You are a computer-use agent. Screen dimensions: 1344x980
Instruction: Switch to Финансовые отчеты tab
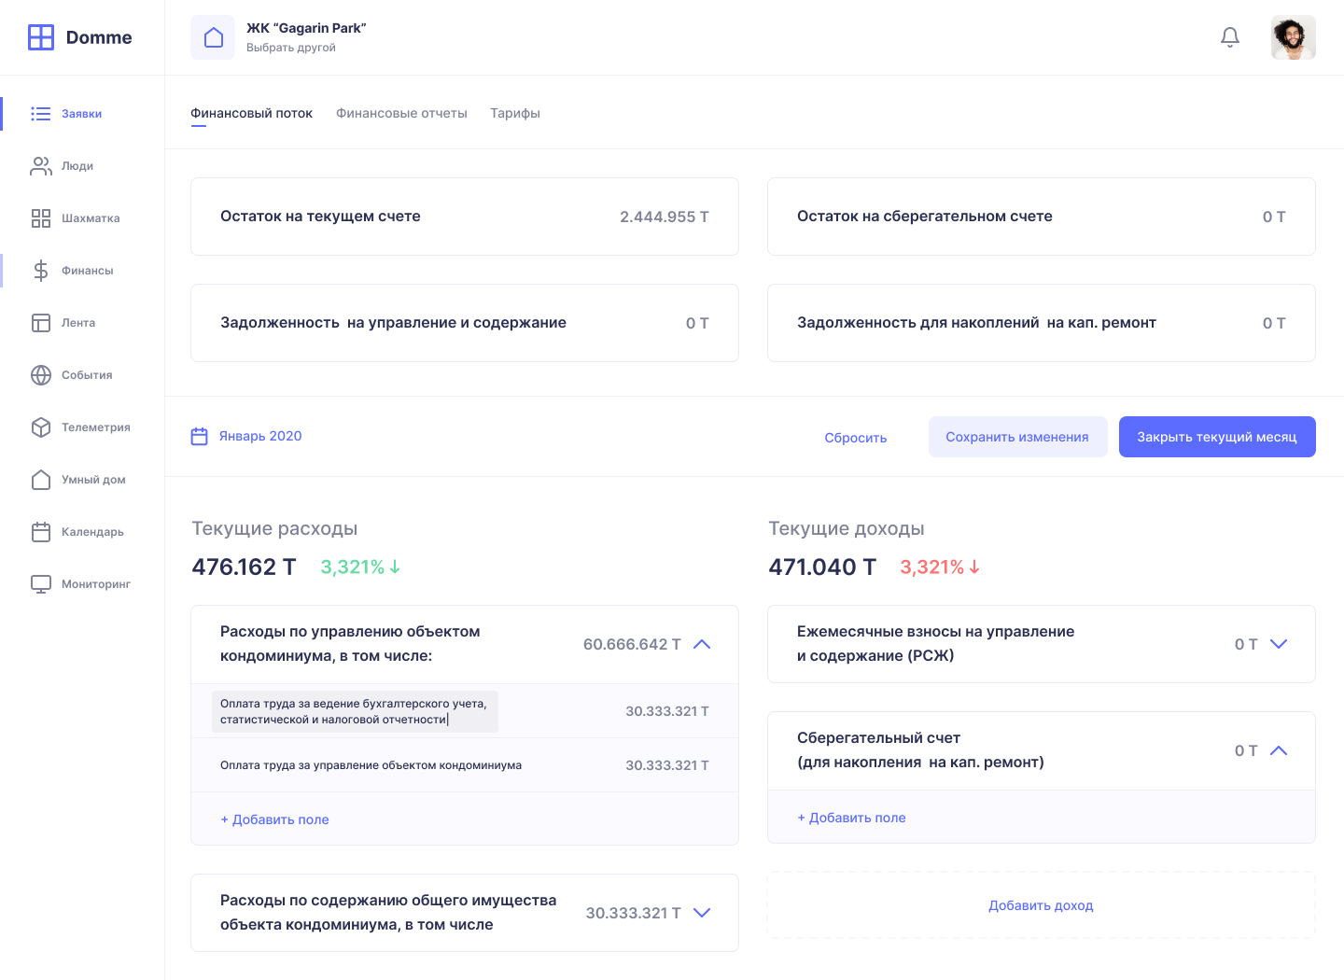click(401, 114)
